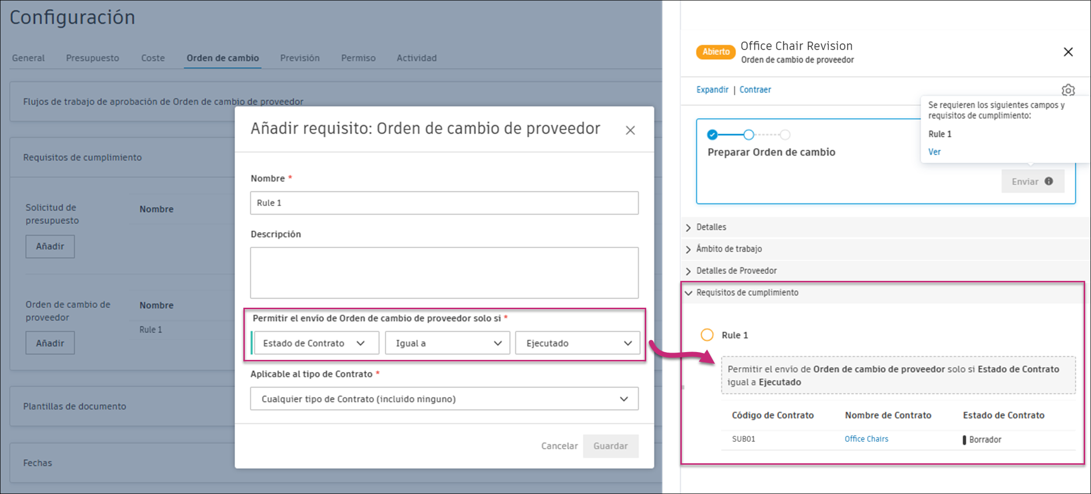
Task: Open the Aplicable al tipo de Contrato dropdown
Action: click(x=444, y=398)
